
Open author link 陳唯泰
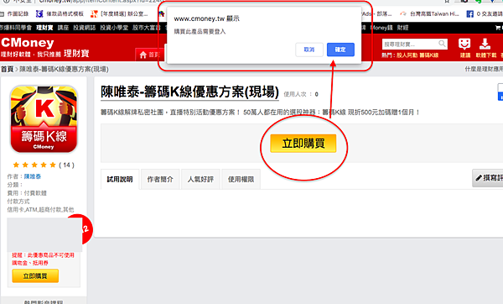click(x=33, y=176)
